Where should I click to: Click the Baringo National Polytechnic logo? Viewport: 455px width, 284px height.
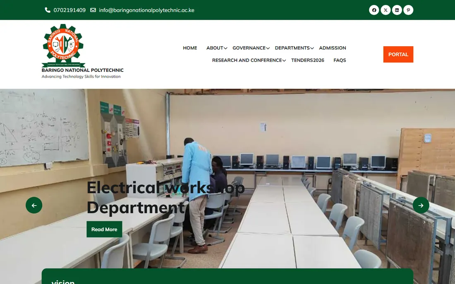(x=63, y=45)
